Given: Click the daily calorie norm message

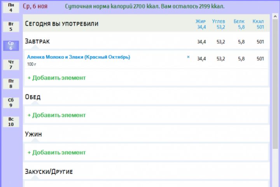Looking at the screenshot, I should (x=145, y=6).
